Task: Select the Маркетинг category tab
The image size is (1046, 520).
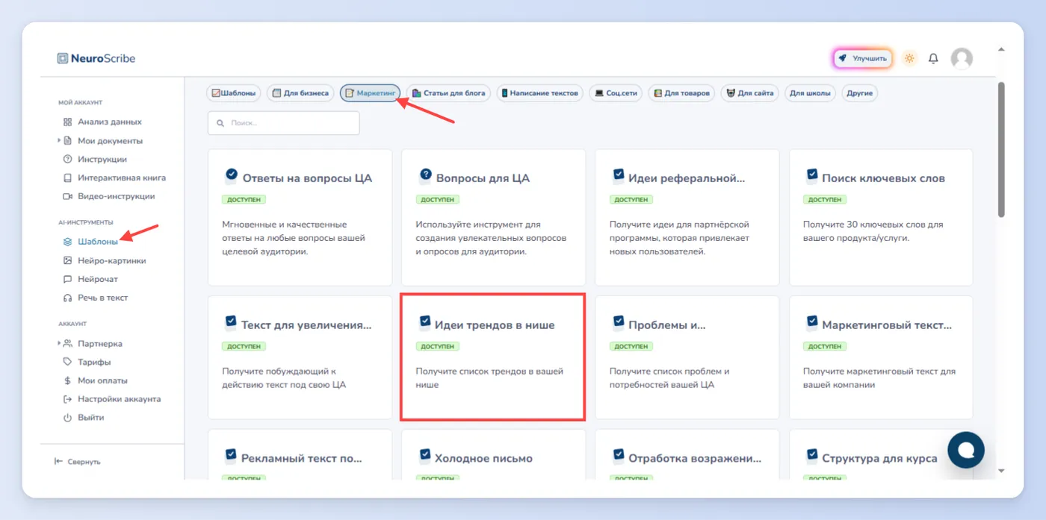Action: click(370, 93)
